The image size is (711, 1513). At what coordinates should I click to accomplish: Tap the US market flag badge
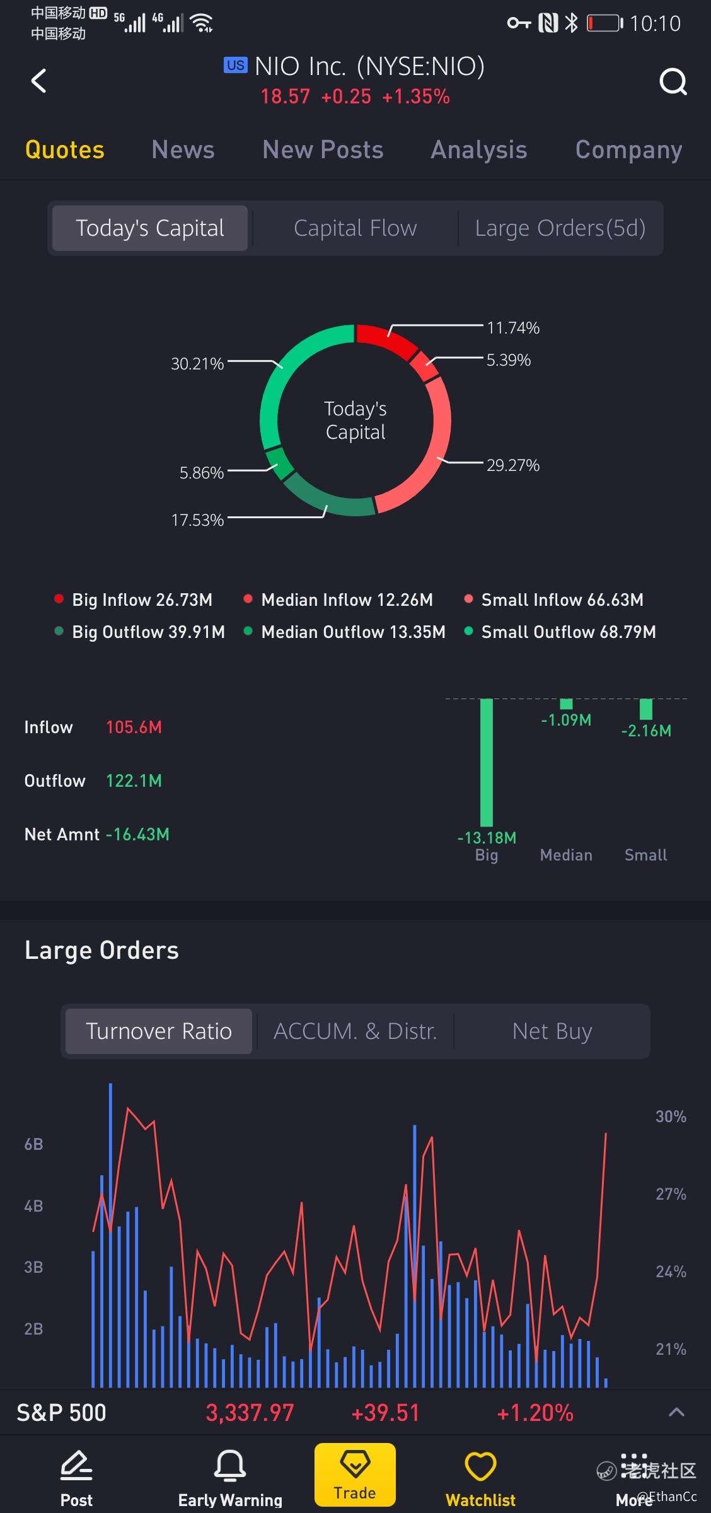tap(236, 65)
